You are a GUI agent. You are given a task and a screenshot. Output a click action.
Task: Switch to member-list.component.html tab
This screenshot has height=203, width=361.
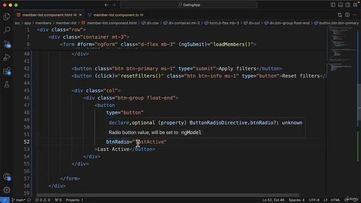47,15
